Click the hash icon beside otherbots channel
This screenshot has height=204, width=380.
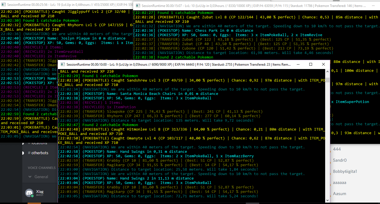coord(29,153)
